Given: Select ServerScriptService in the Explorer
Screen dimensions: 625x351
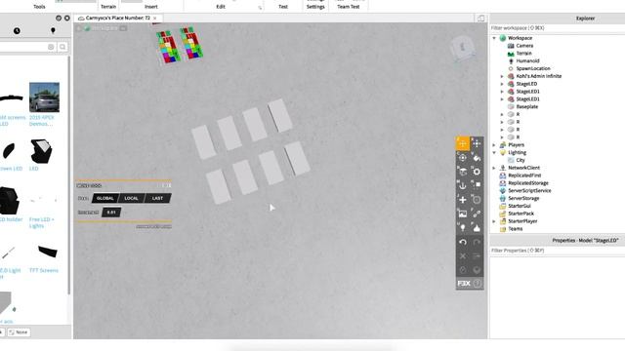Looking at the screenshot, I should [529, 191].
